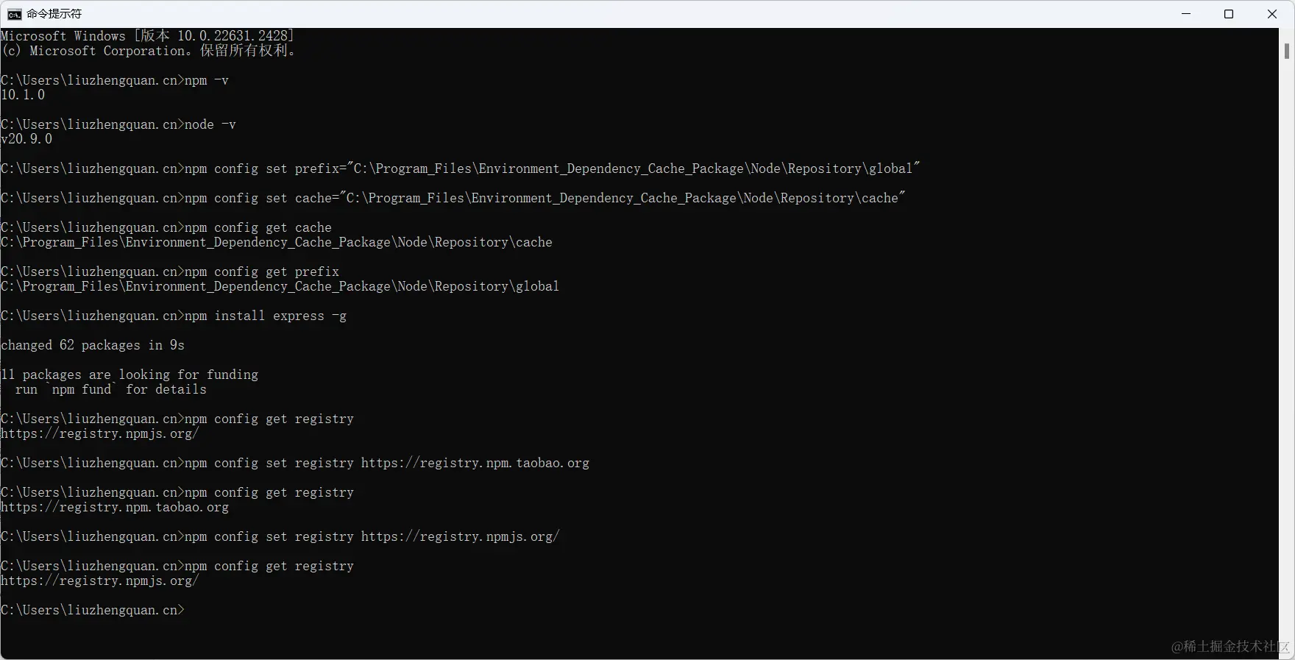Click the vertical scrollbar thumb
The image size is (1295, 660).
tap(1287, 51)
